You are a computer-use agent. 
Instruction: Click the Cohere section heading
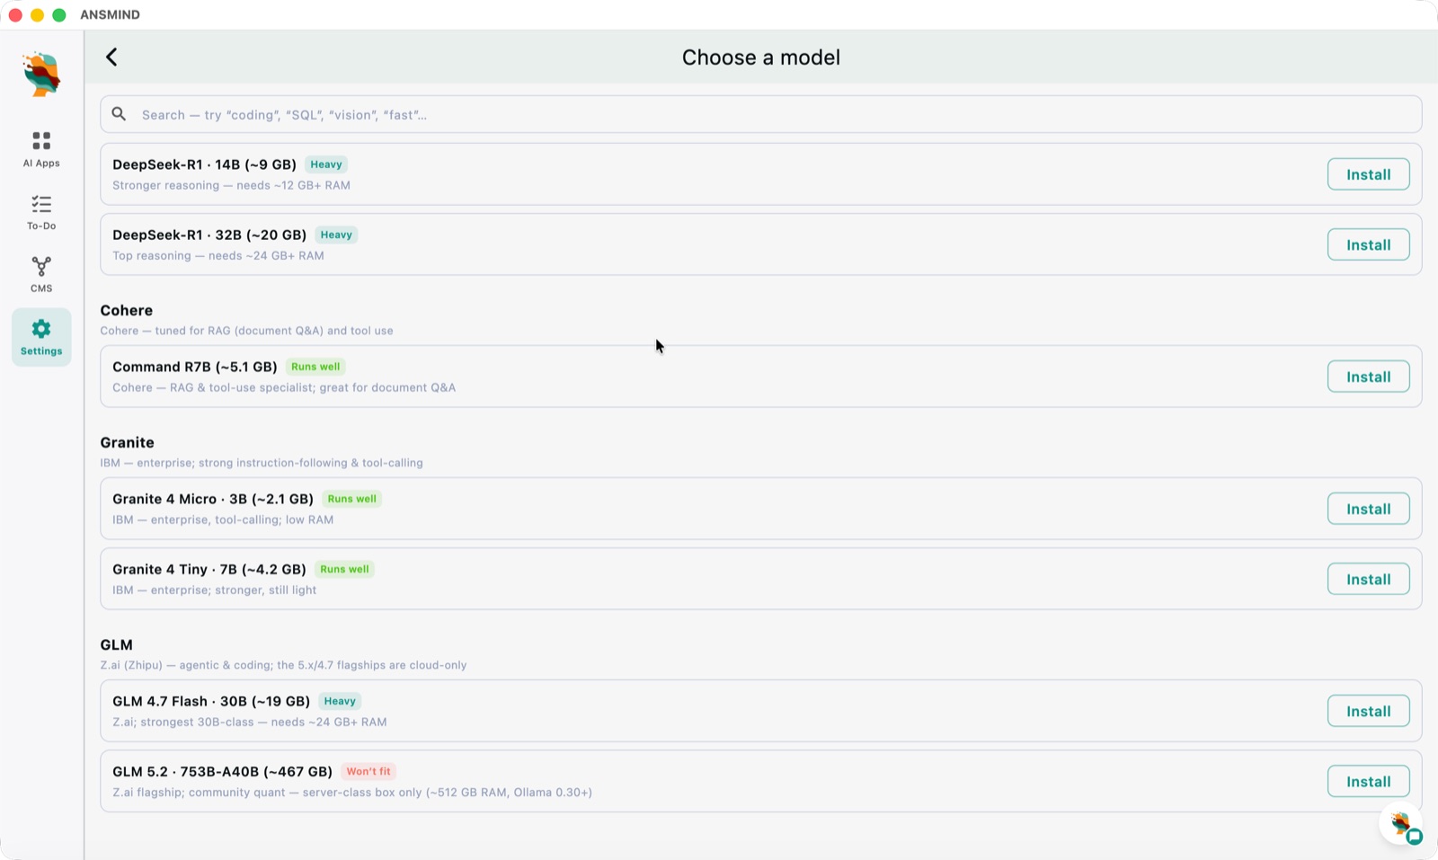[126, 310]
